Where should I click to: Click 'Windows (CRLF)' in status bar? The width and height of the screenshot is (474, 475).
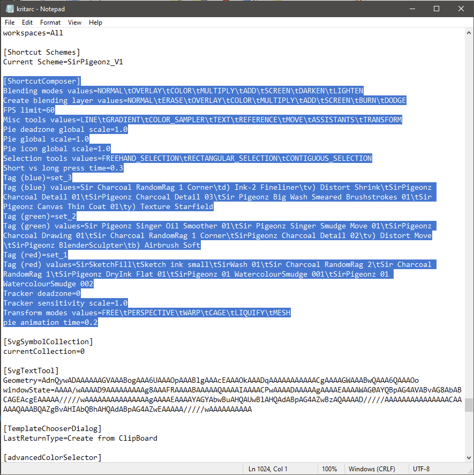372,469
